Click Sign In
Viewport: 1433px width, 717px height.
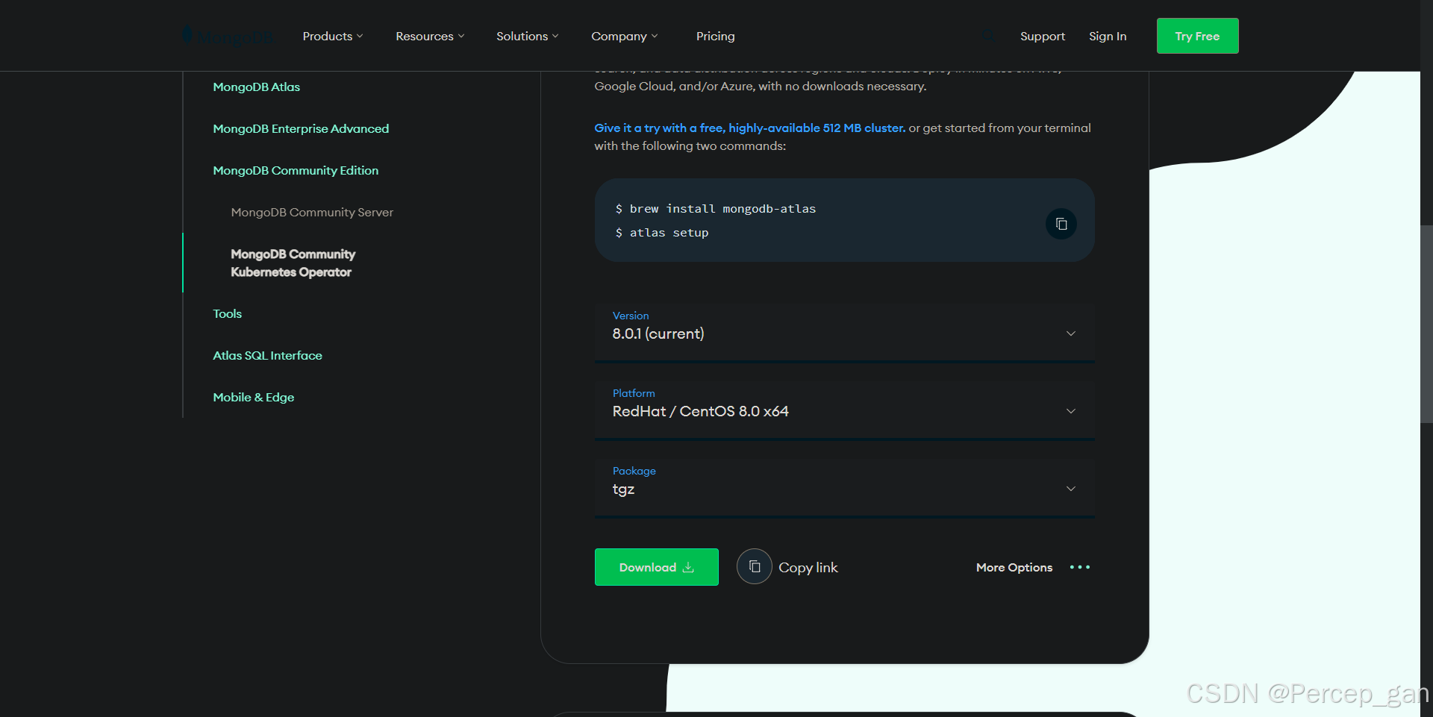[x=1108, y=36]
